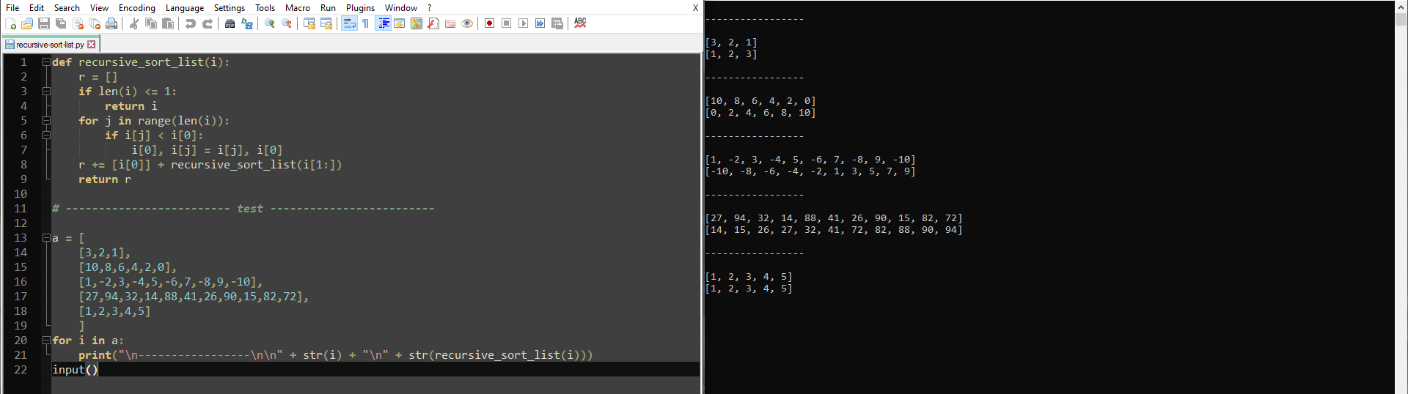The image size is (1408, 394).
Task: Create a new document with toolbar icon
Action: pos(11,23)
